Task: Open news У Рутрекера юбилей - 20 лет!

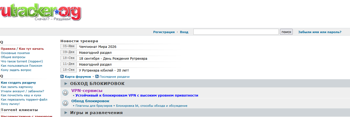Action: (104, 70)
